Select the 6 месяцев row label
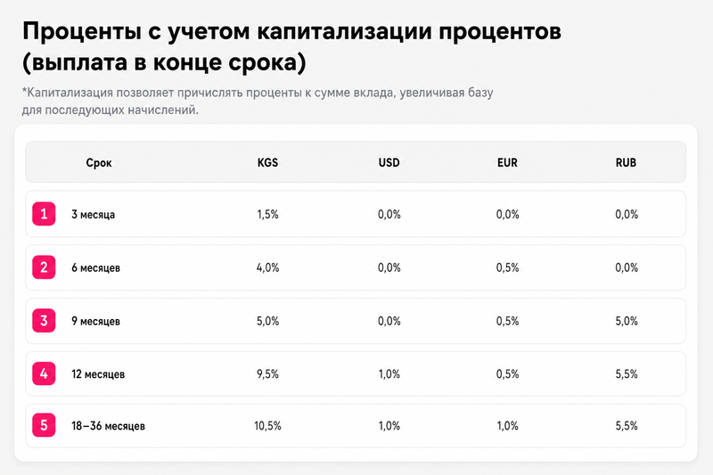The width and height of the screenshot is (713, 475). (95, 267)
